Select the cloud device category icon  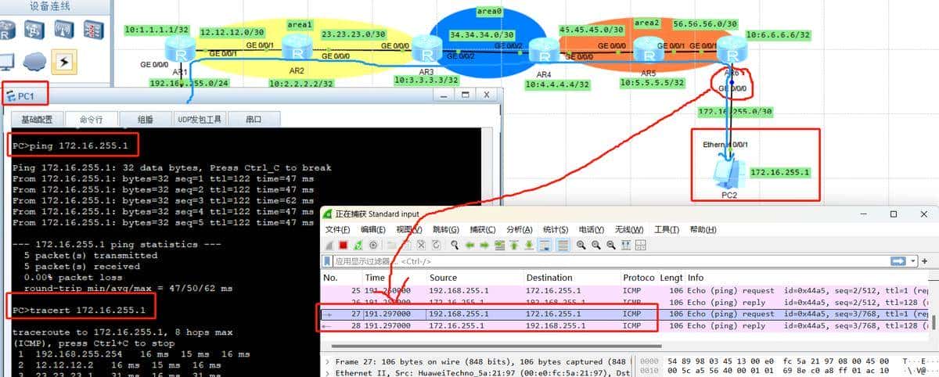pyautogui.click(x=34, y=61)
